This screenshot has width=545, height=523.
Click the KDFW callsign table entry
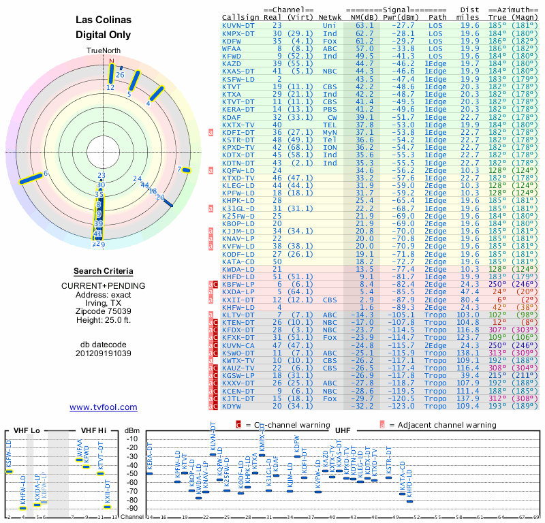[x=232, y=42]
